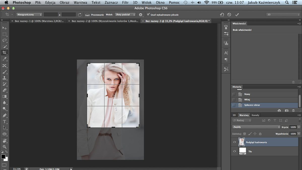This screenshot has height=170, width=302.
Task: Pick the Clone Stamp tool
Action: [x=5, y=78]
